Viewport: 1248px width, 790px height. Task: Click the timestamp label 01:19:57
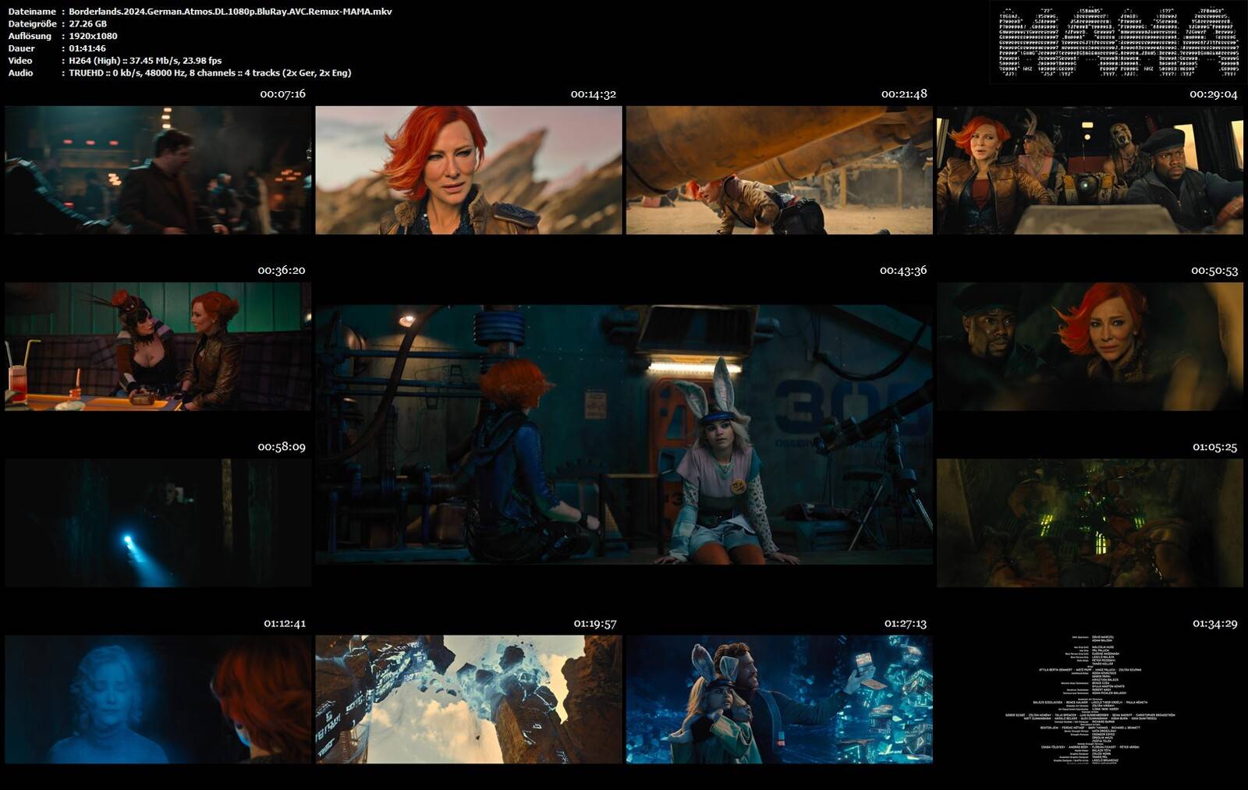pyautogui.click(x=595, y=624)
